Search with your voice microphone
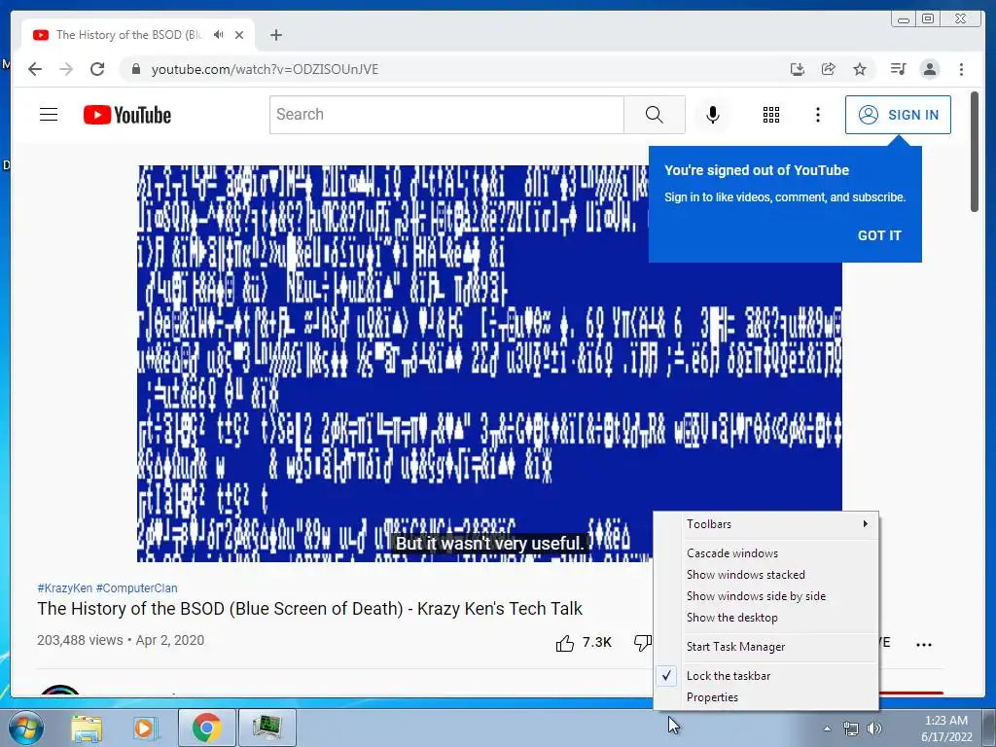 [713, 115]
